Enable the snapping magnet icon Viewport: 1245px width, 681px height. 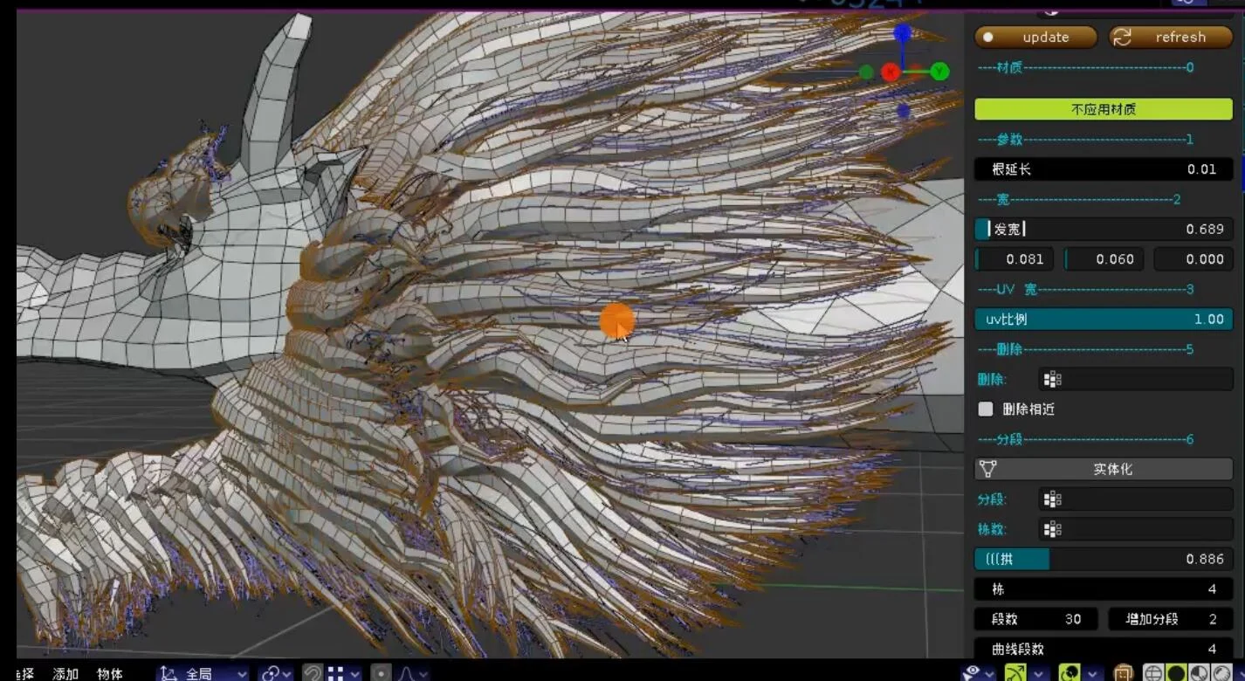(x=313, y=672)
